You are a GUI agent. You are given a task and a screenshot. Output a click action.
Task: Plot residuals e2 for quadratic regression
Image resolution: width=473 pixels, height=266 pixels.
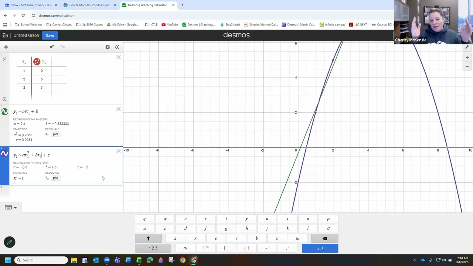tap(55, 178)
